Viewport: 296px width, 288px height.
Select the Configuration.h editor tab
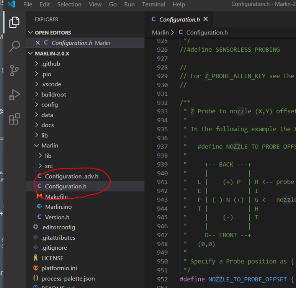tap(179, 19)
